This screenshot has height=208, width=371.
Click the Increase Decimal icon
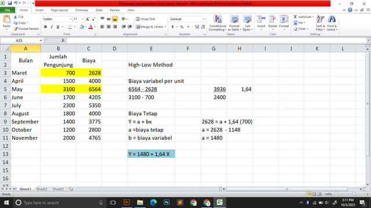197,27
